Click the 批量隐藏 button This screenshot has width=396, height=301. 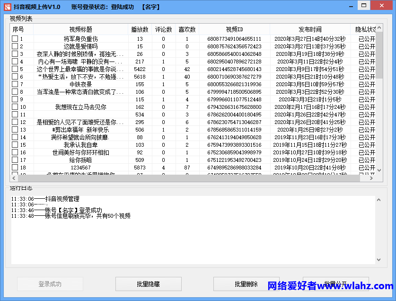tap(149, 284)
